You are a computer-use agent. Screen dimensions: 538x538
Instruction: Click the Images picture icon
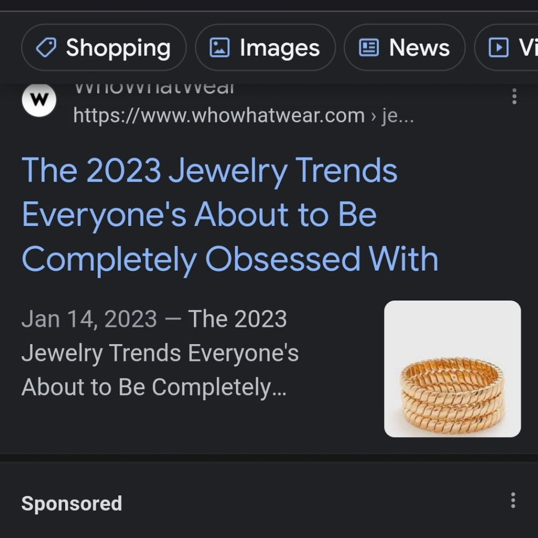220,48
